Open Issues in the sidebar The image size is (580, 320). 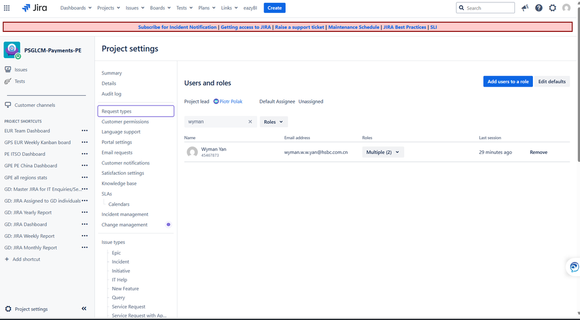click(x=21, y=70)
